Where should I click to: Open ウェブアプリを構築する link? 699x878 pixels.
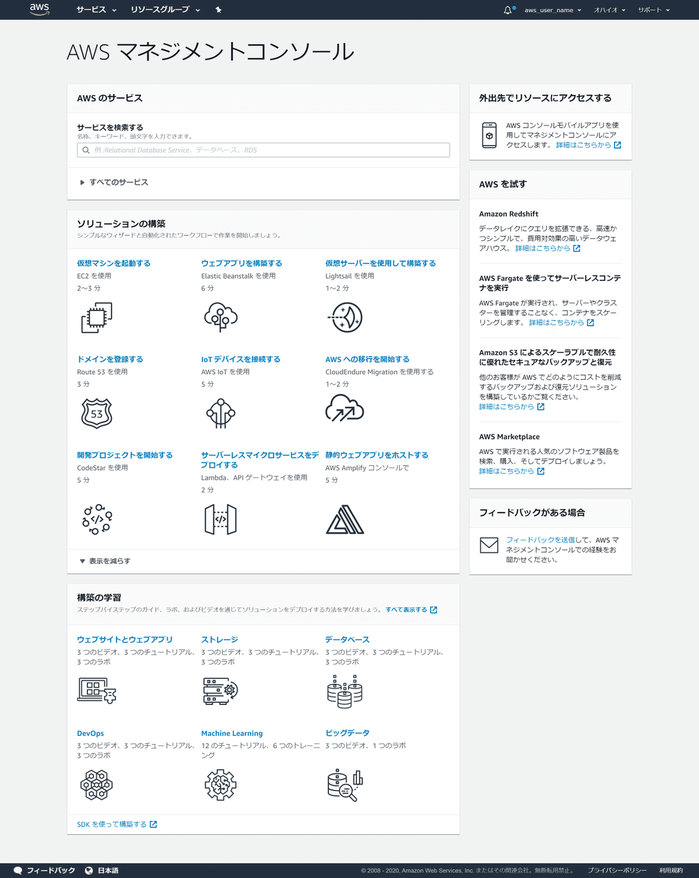pyautogui.click(x=242, y=263)
